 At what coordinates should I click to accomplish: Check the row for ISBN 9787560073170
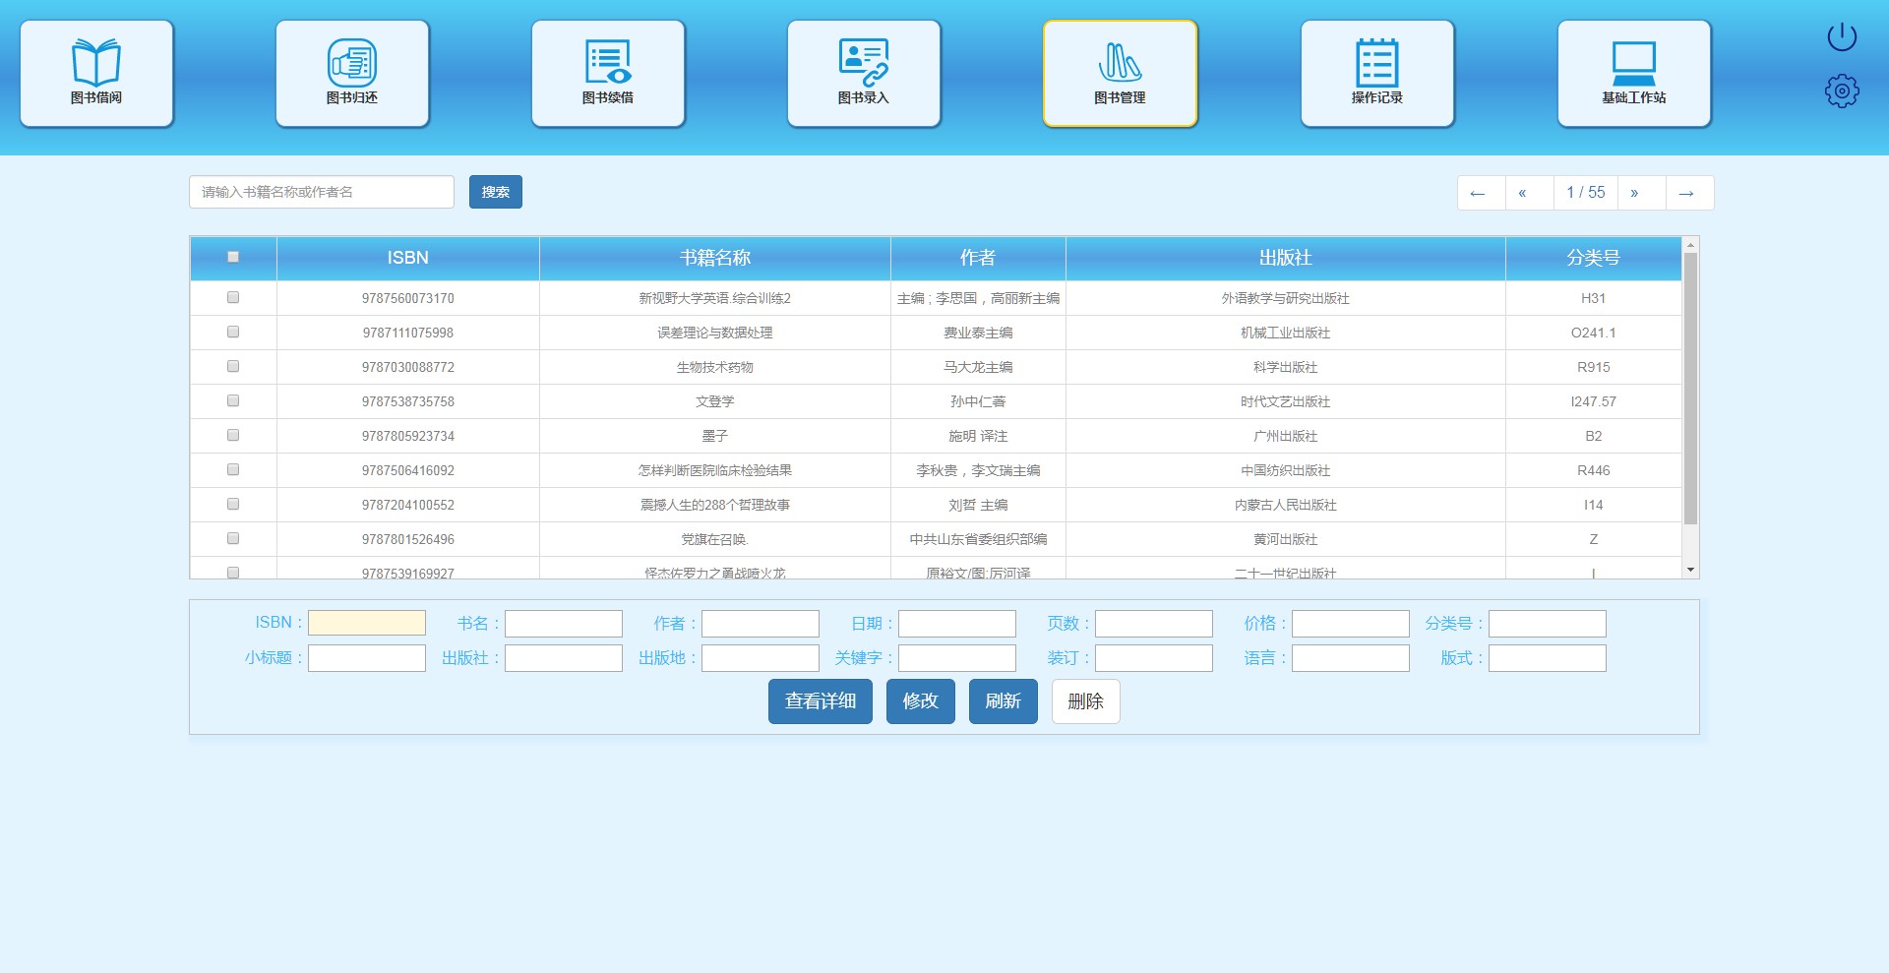pyautogui.click(x=233, y=297)
